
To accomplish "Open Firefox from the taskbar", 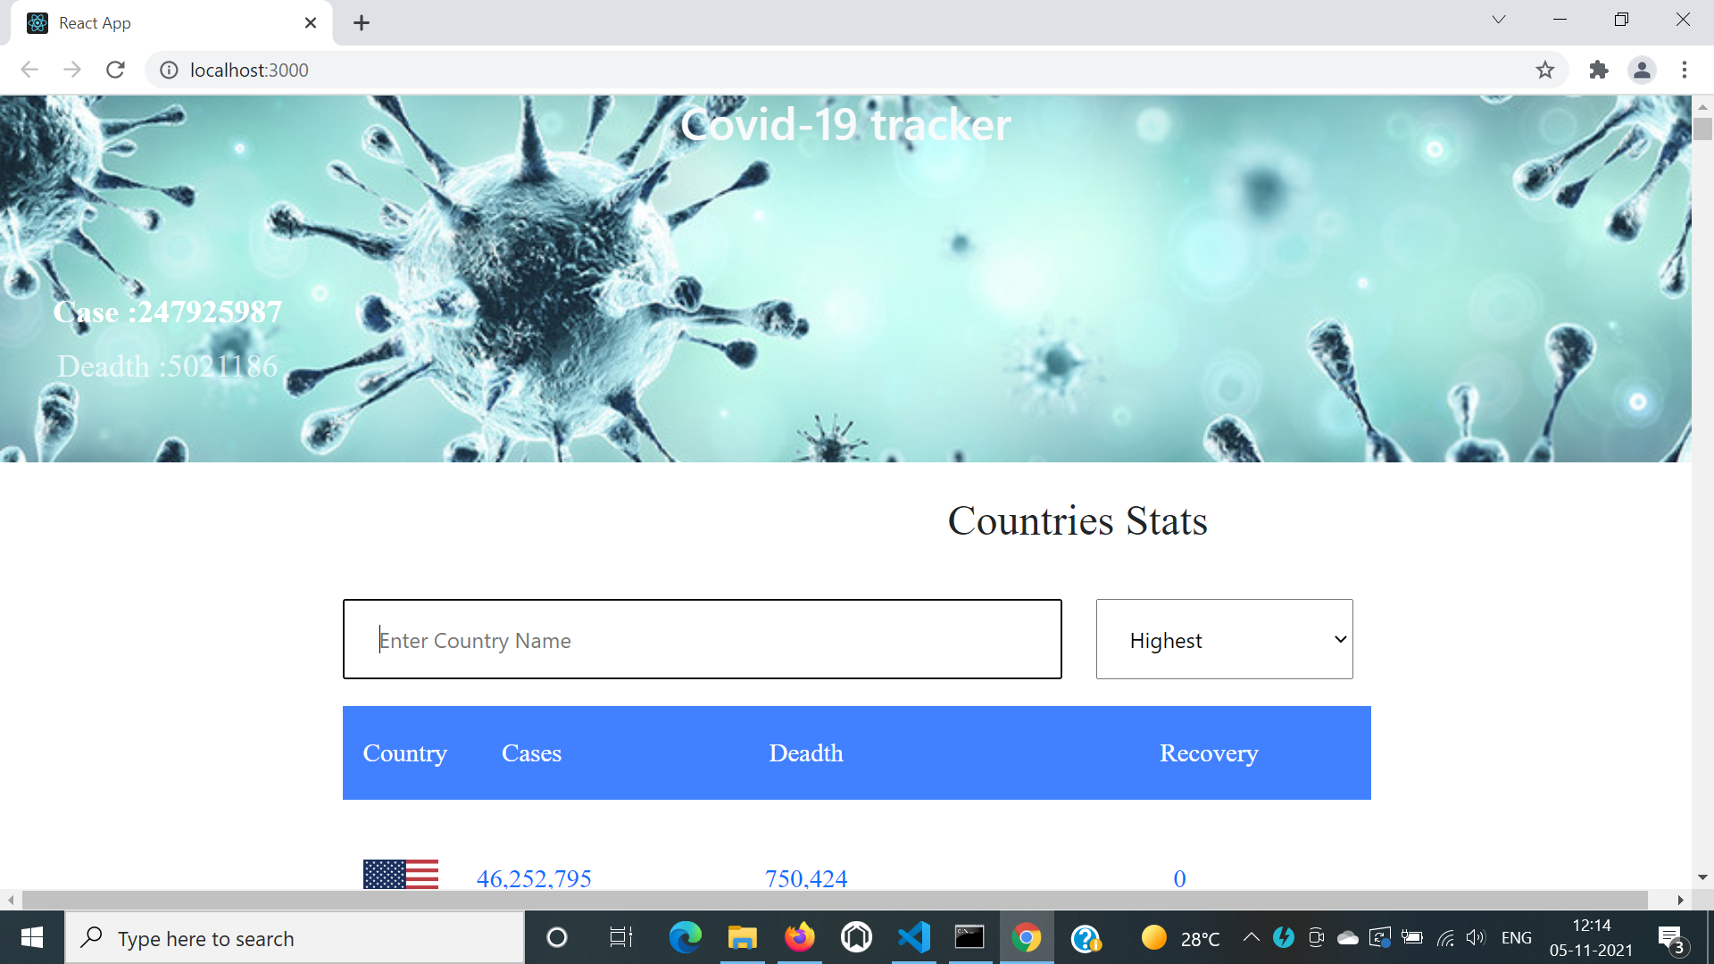I will (x=799, y=937).
